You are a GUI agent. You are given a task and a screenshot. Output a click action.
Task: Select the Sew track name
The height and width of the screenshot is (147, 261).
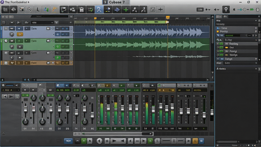click(34, 53)
